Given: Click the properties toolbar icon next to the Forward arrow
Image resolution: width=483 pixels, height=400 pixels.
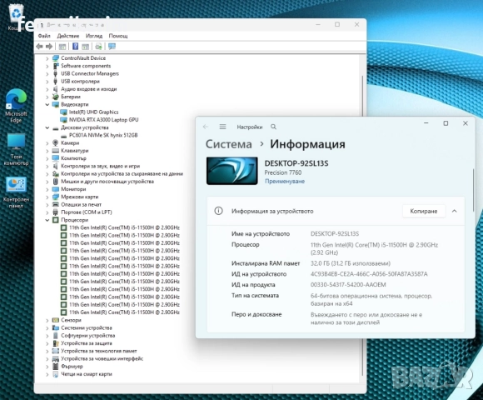Looking at the screenshot, I should coord(62,47).
